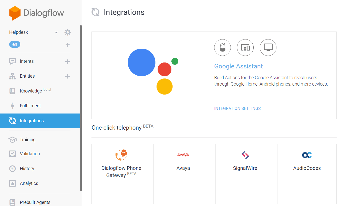Click the Avaya red logo
The height and width of the screenshot is (206, 341).
pyautogui.click(x=183, y=155)
